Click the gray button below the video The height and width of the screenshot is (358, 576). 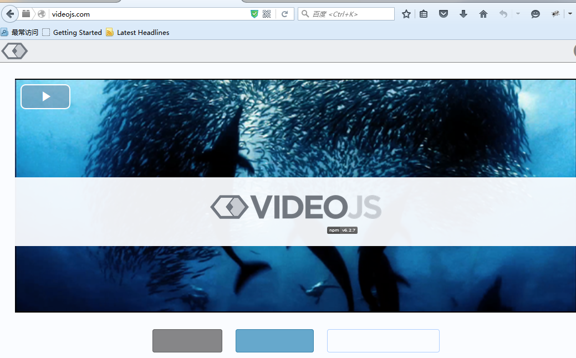tap(187, 341)
